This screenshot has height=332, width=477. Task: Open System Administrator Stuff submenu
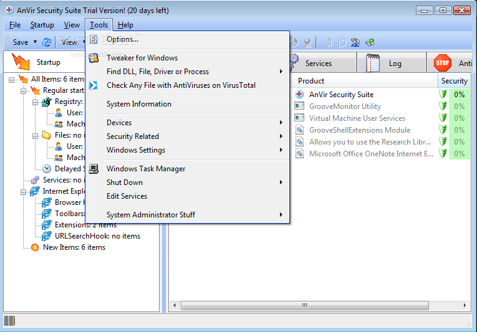tap(187, 215)
